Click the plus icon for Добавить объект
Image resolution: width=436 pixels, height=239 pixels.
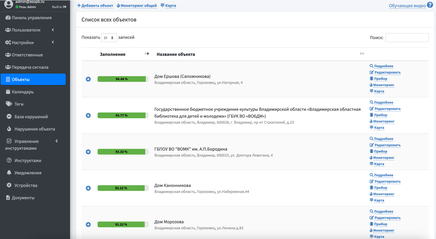[79, 6]
